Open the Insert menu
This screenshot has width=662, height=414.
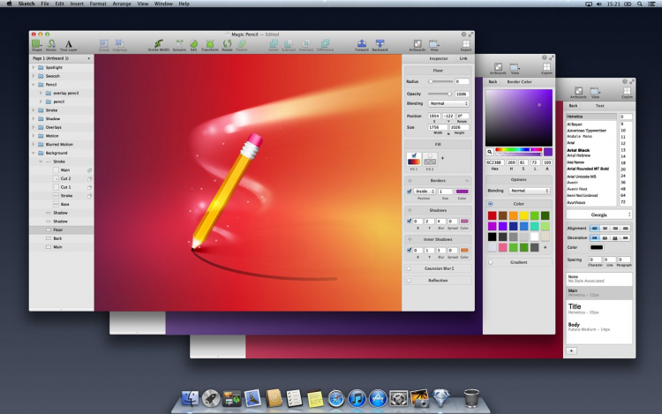click(77, 4)
